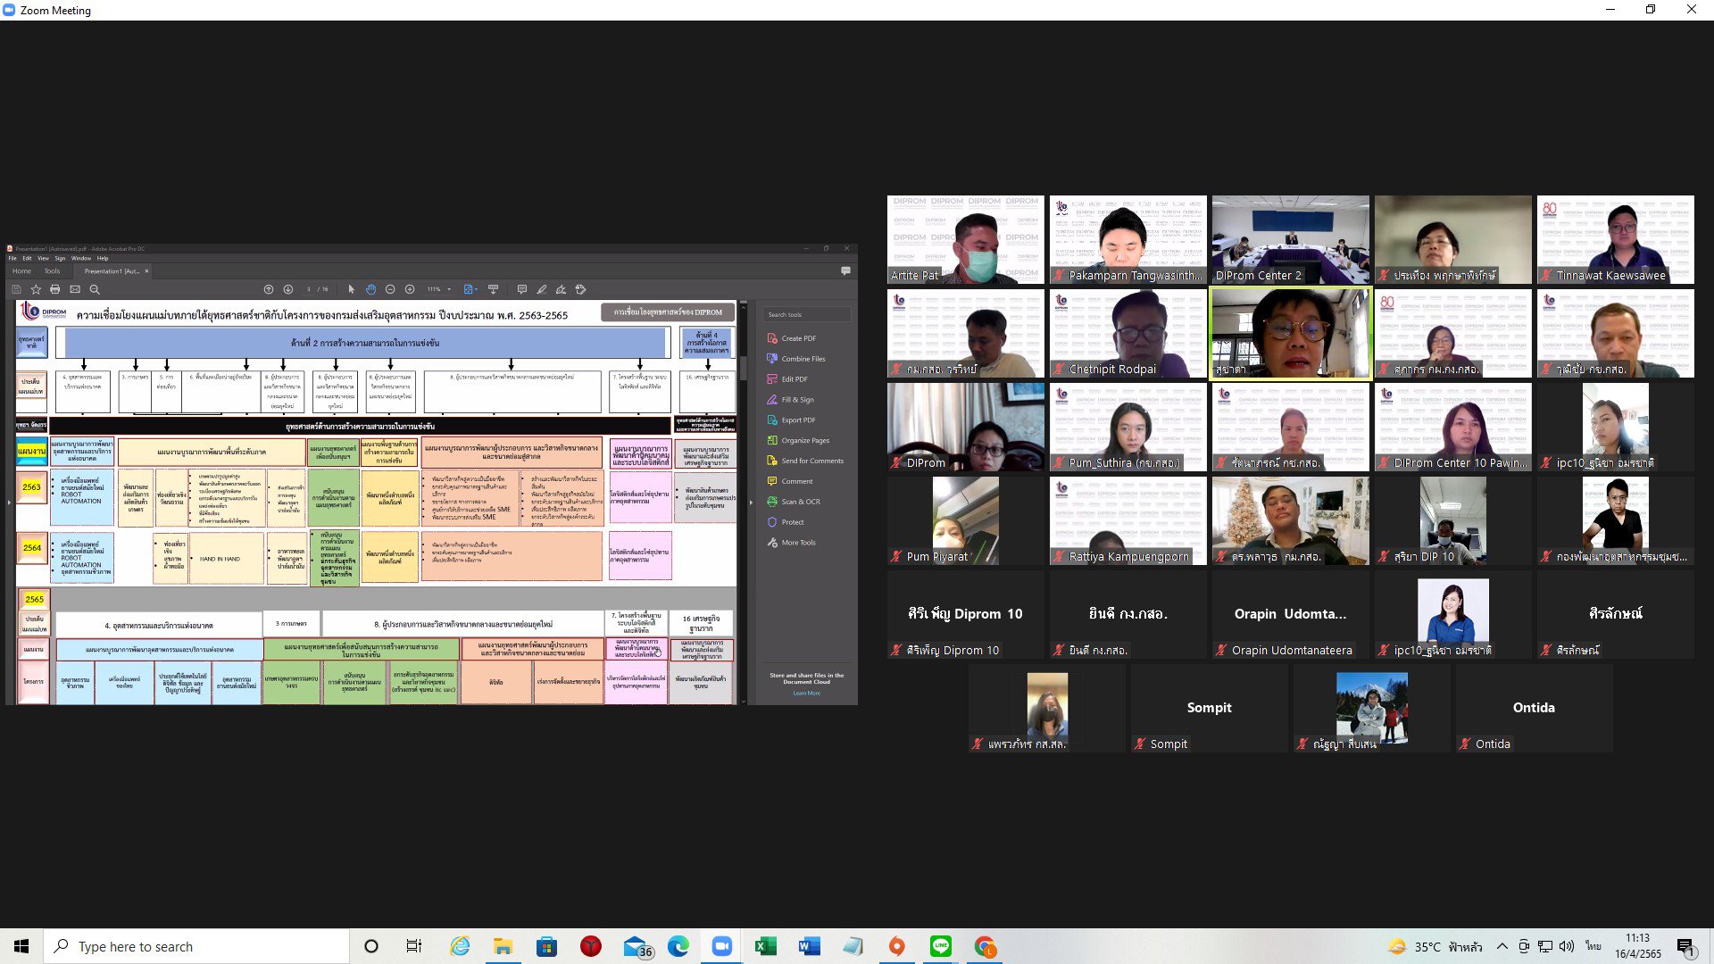Close the Presentation1 document tab
The image size is (1714, 964).
146,271
